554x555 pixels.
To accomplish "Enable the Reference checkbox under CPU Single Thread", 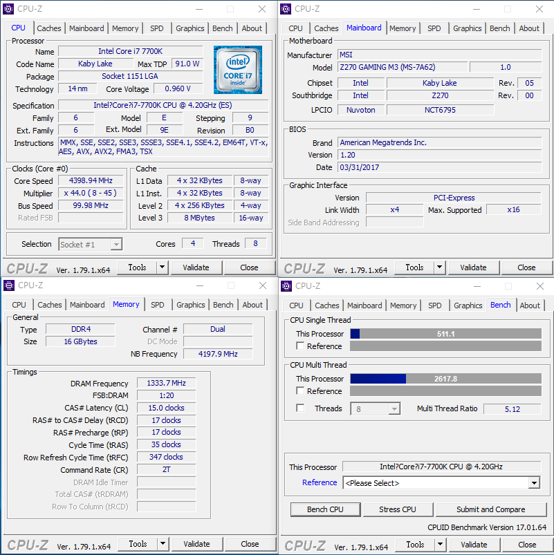I will 300,346.
